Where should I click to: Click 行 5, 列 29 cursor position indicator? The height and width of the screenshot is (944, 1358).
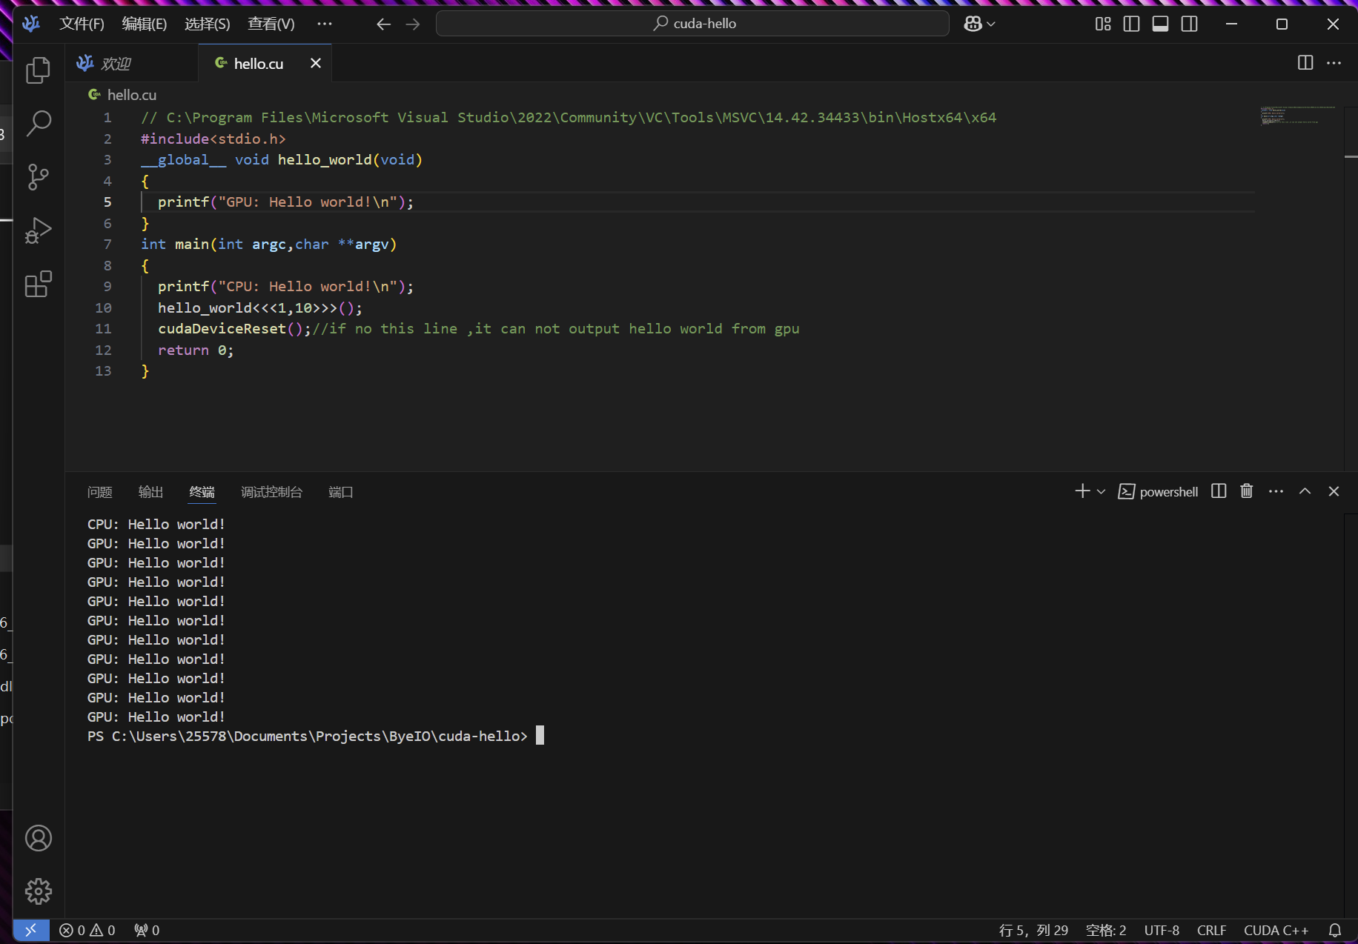(x=1033, y=930)
